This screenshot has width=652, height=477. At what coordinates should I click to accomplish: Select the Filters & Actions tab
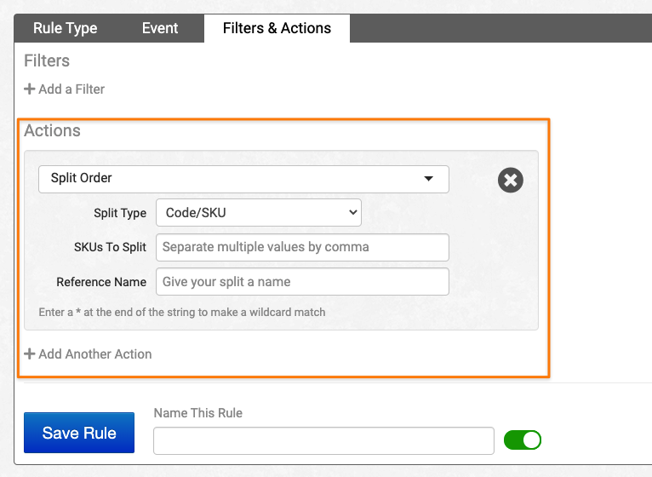coord(277,28)
